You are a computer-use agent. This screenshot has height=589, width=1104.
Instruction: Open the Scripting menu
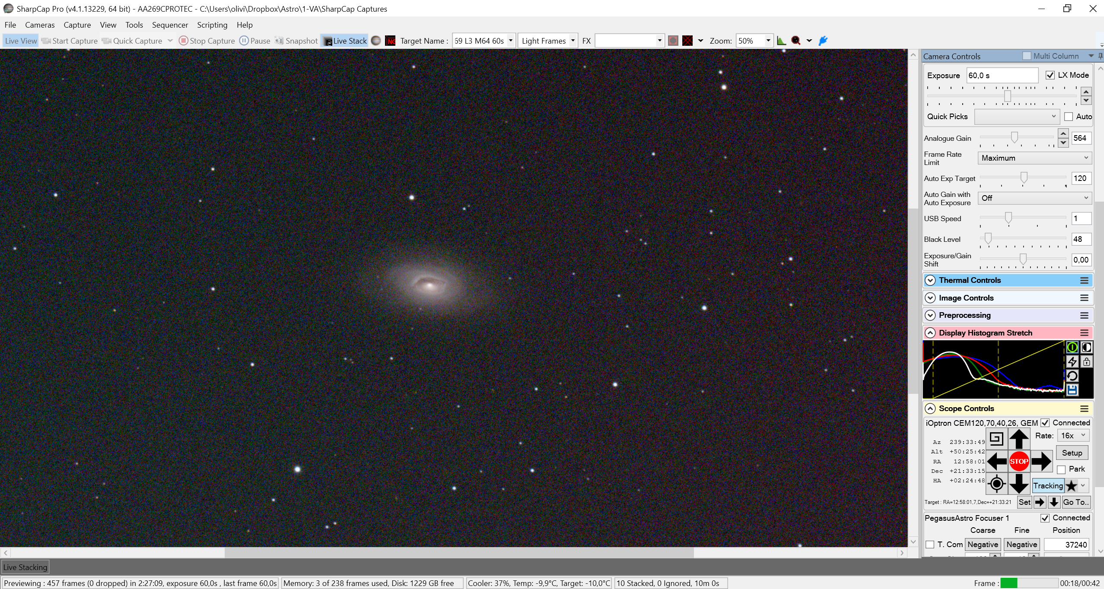tap(212, 25)
